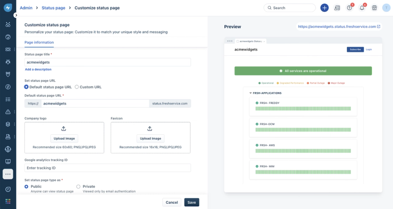Focus the default URL subdomain field
The height and width of the screenshot is (209, 393).
95,103
